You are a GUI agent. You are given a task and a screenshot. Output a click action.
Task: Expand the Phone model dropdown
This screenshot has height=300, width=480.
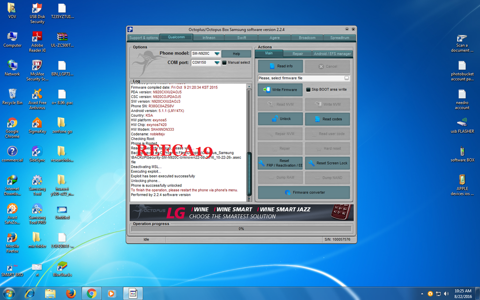point(217,54)
